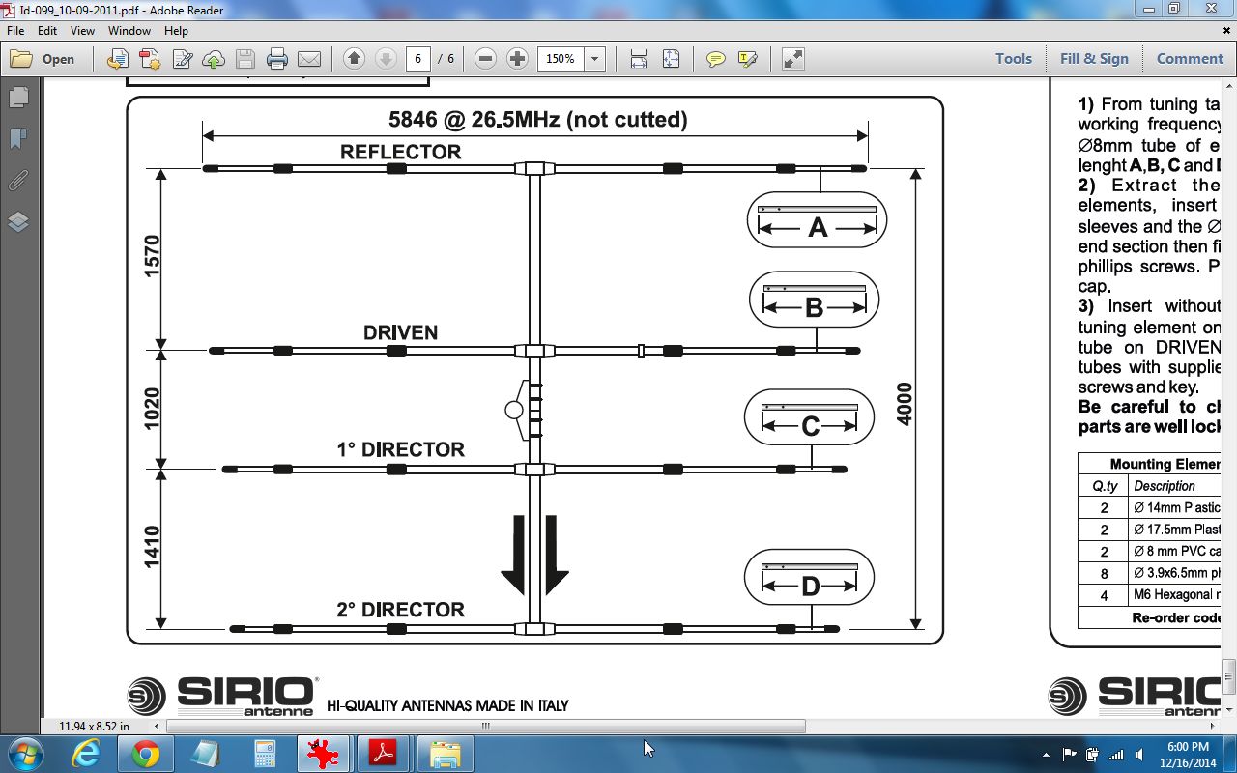Select the highlight text tool
Viewport: 1237px width, 773px height.
pos(746,58)
